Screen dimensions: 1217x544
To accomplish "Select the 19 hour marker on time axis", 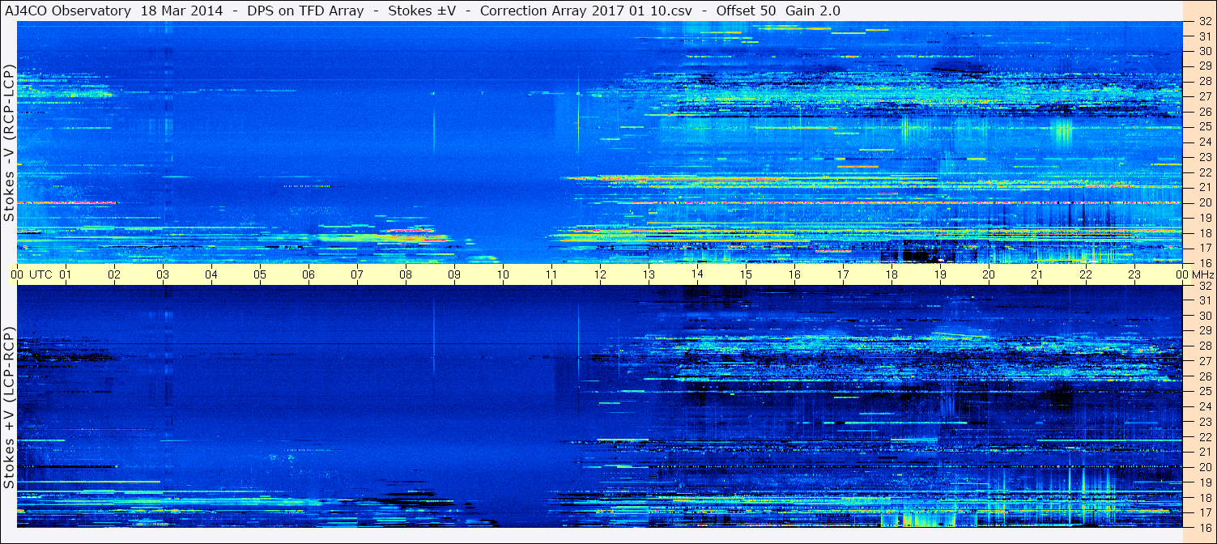I will pyautogui.click(x=940, y=274).
